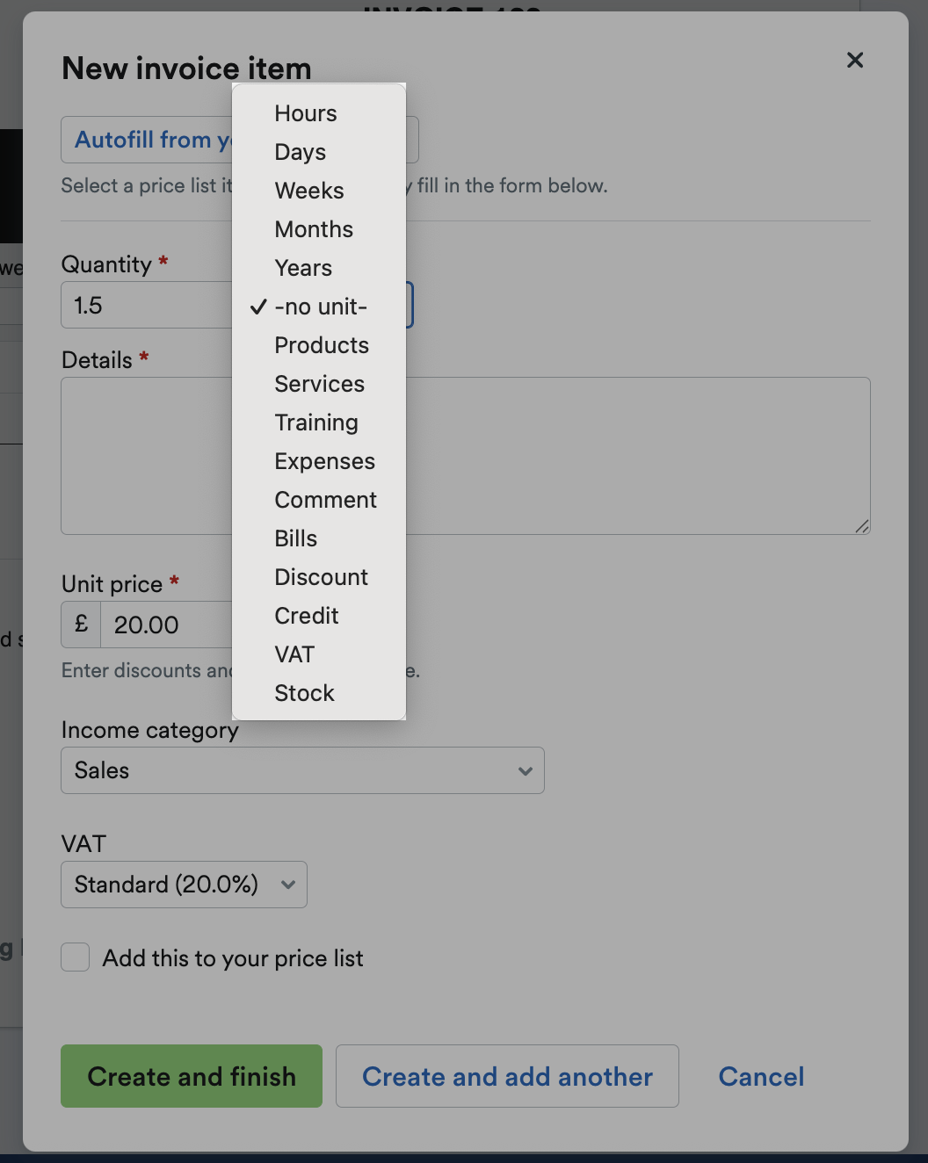Cancel the new invoice item
Screen dimensions: 928x1163
point(761,1076)
